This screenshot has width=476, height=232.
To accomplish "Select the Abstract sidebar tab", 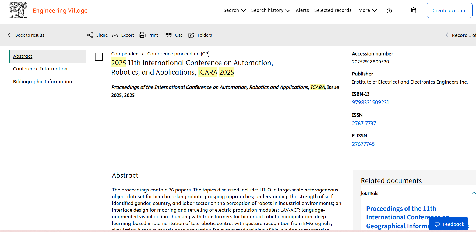I will [x=48, y=56].
